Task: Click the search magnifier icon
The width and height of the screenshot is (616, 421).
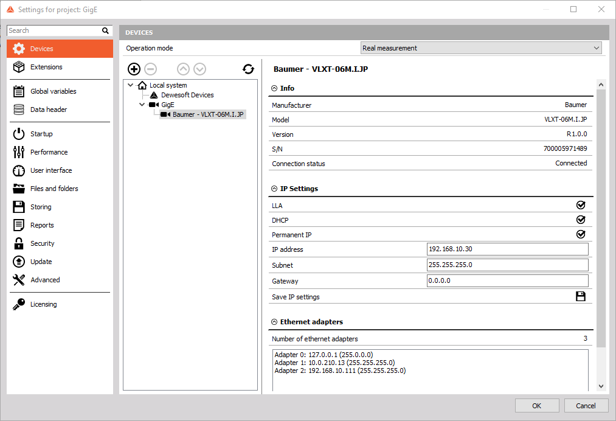Action: pyautogui.click(x=105, y=30)
